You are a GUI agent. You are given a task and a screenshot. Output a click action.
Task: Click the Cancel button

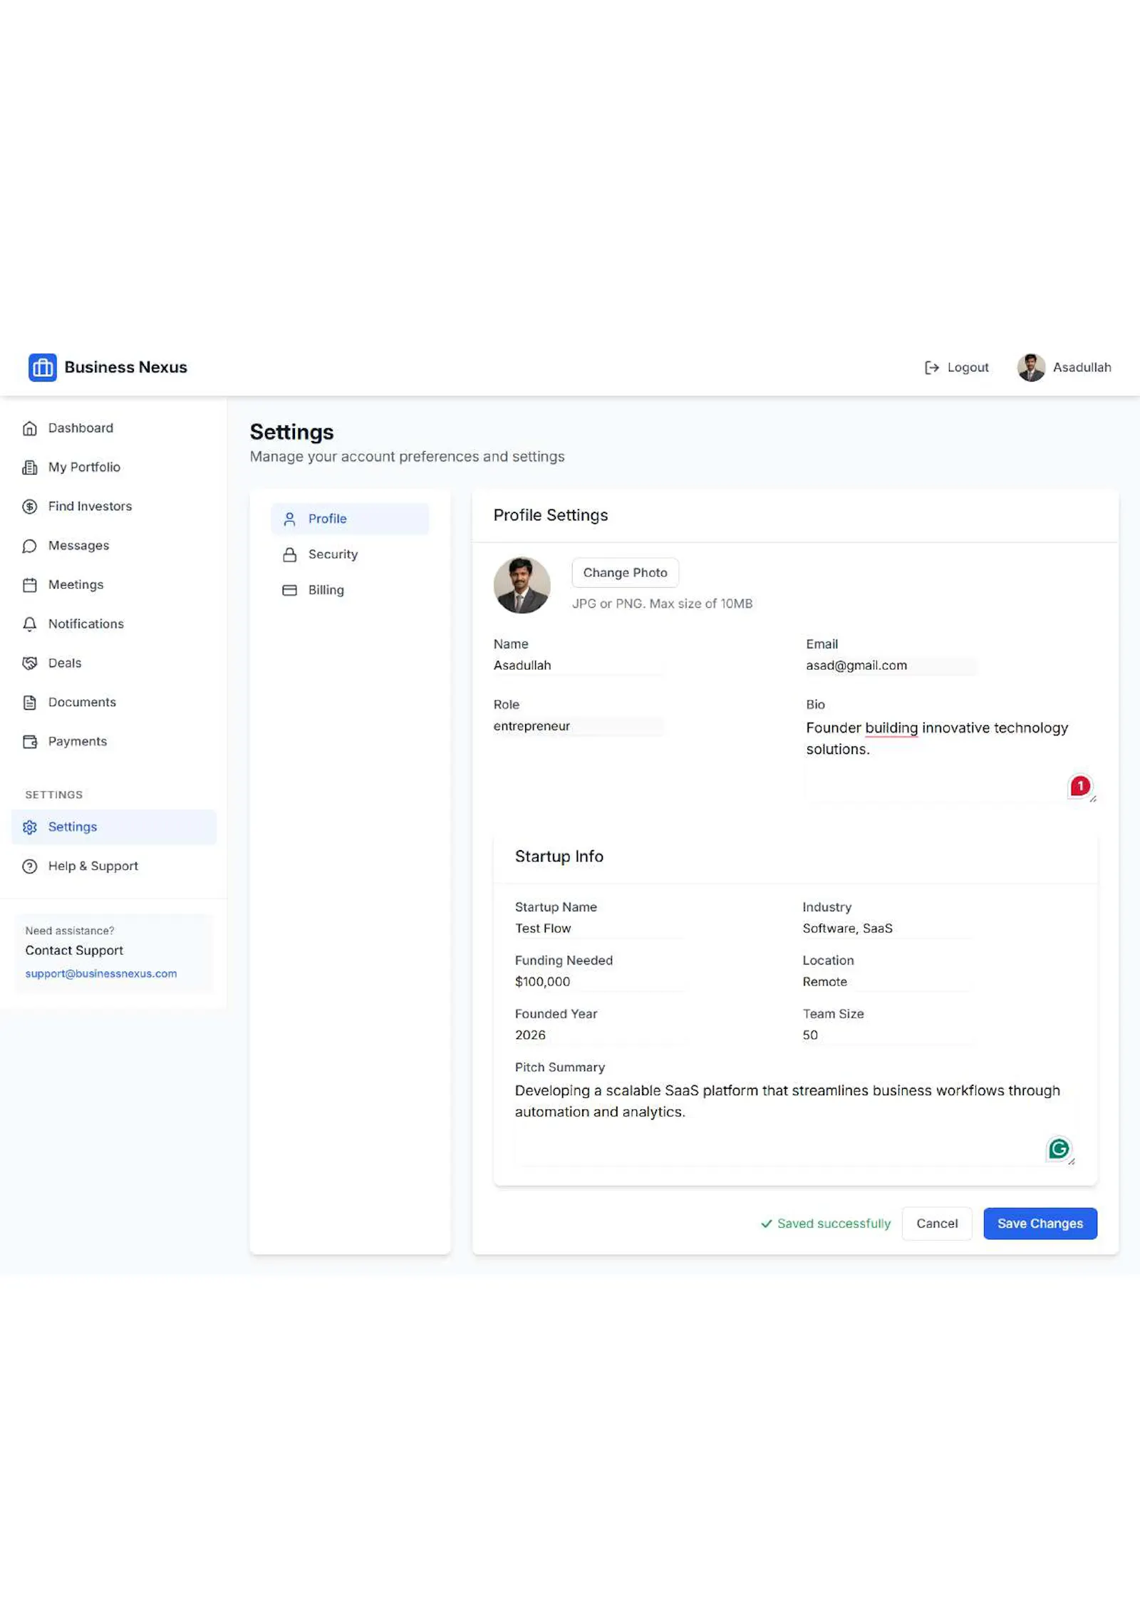coord(937,1224)
